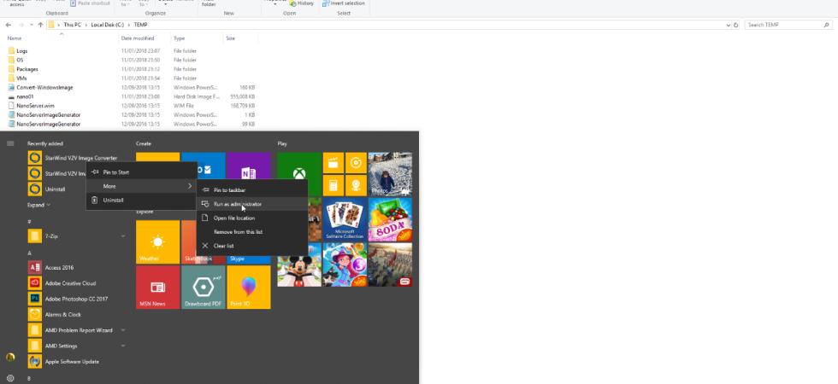The height and width of the screenshot is (384, 838).
Task: Choose Uninstall in the context menu
Action: pyautogui.click(x=142, y=200)
